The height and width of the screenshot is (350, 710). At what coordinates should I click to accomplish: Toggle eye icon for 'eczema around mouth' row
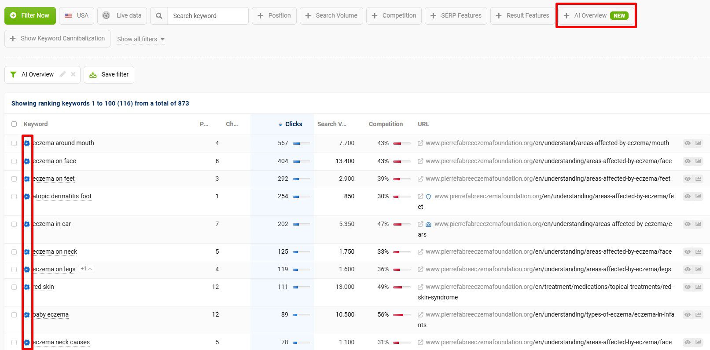pos(687,143)
